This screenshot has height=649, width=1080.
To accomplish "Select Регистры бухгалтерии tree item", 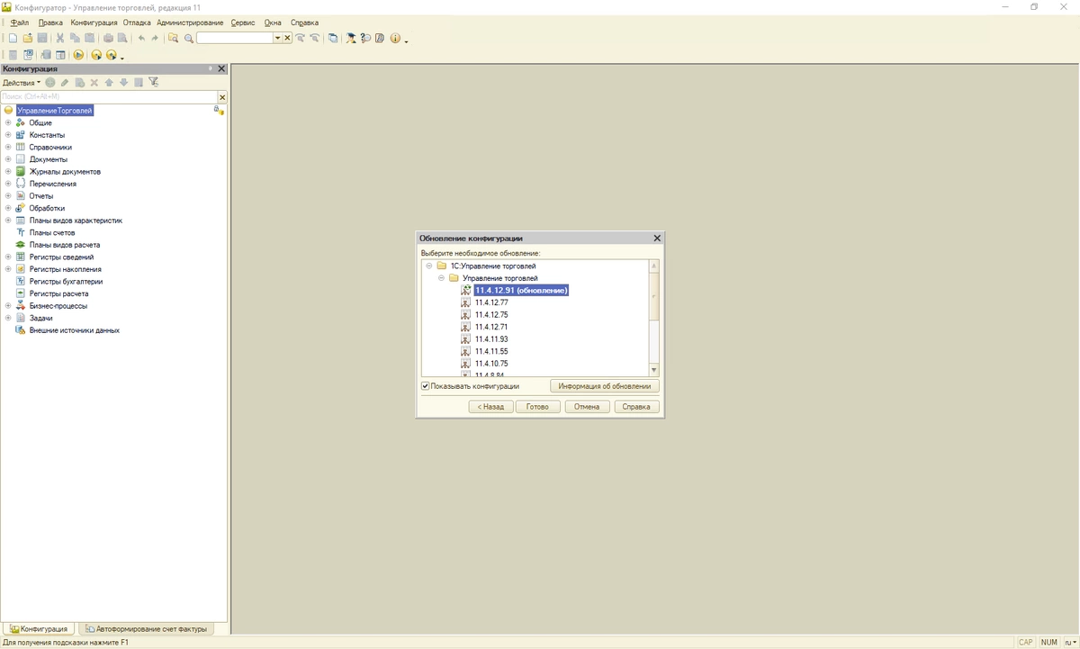I will (66, 281).
